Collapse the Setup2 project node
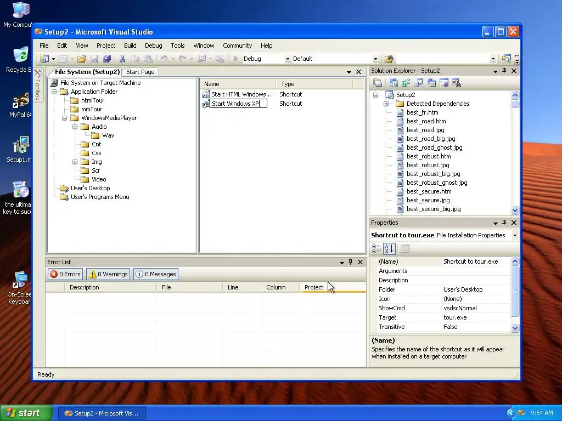Screen dimensions: 562x421 (375, 95)
